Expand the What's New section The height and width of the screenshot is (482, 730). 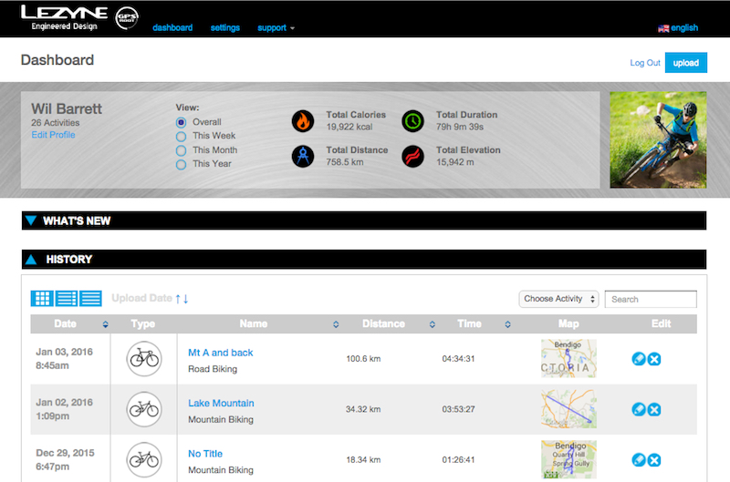point(31,220)
